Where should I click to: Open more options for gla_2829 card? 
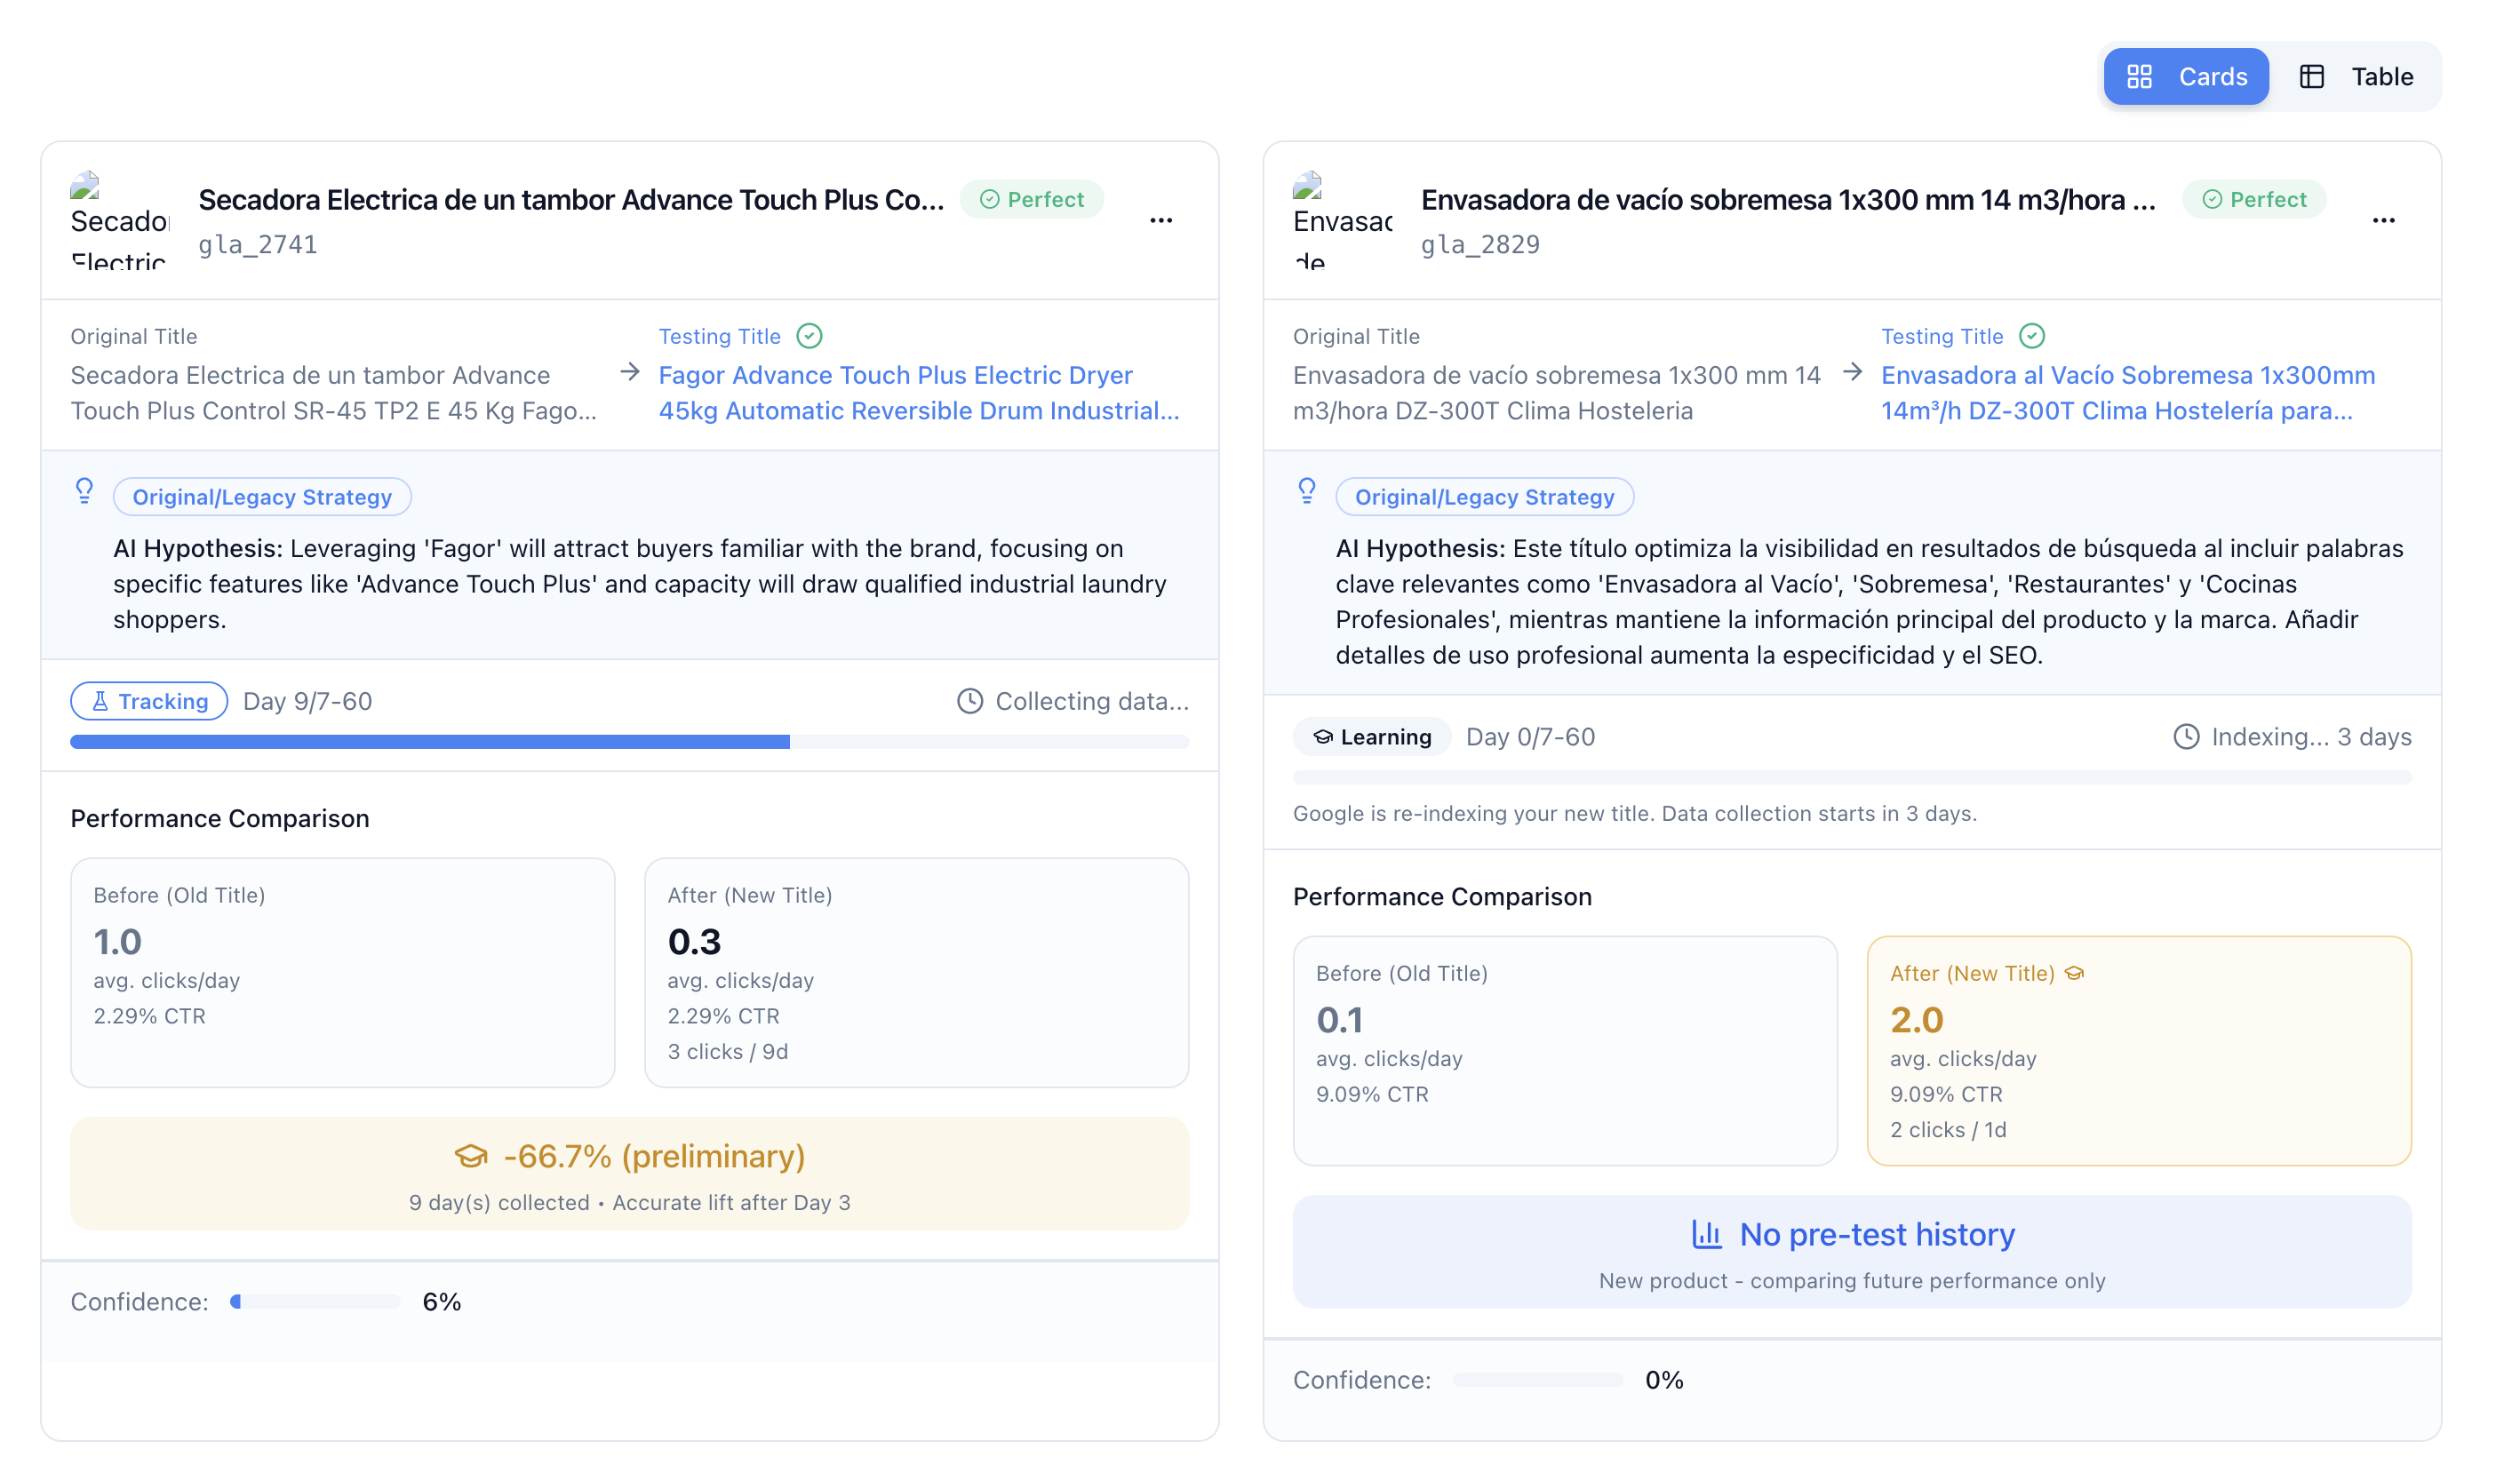click(x=2382, y=221)
